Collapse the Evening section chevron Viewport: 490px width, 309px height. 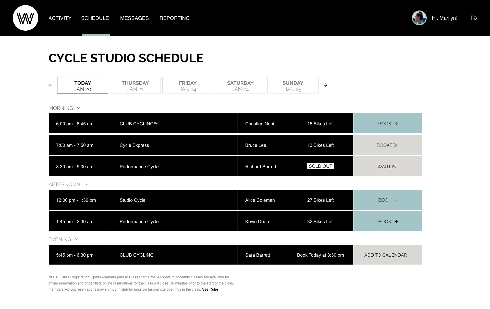tap(77, 239)
